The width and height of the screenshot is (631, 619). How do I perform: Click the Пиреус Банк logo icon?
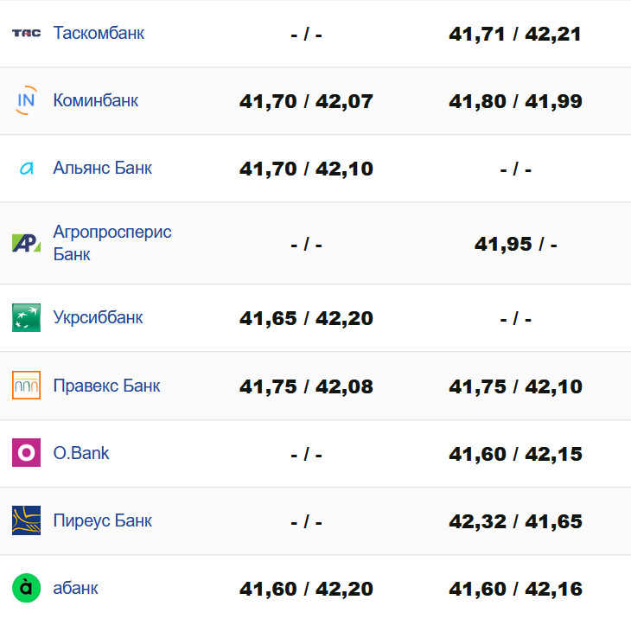(x=26, y=520)
